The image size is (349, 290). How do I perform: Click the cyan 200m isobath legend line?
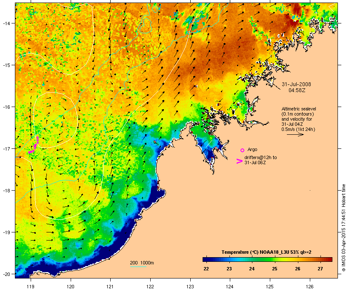pos(138,267)
